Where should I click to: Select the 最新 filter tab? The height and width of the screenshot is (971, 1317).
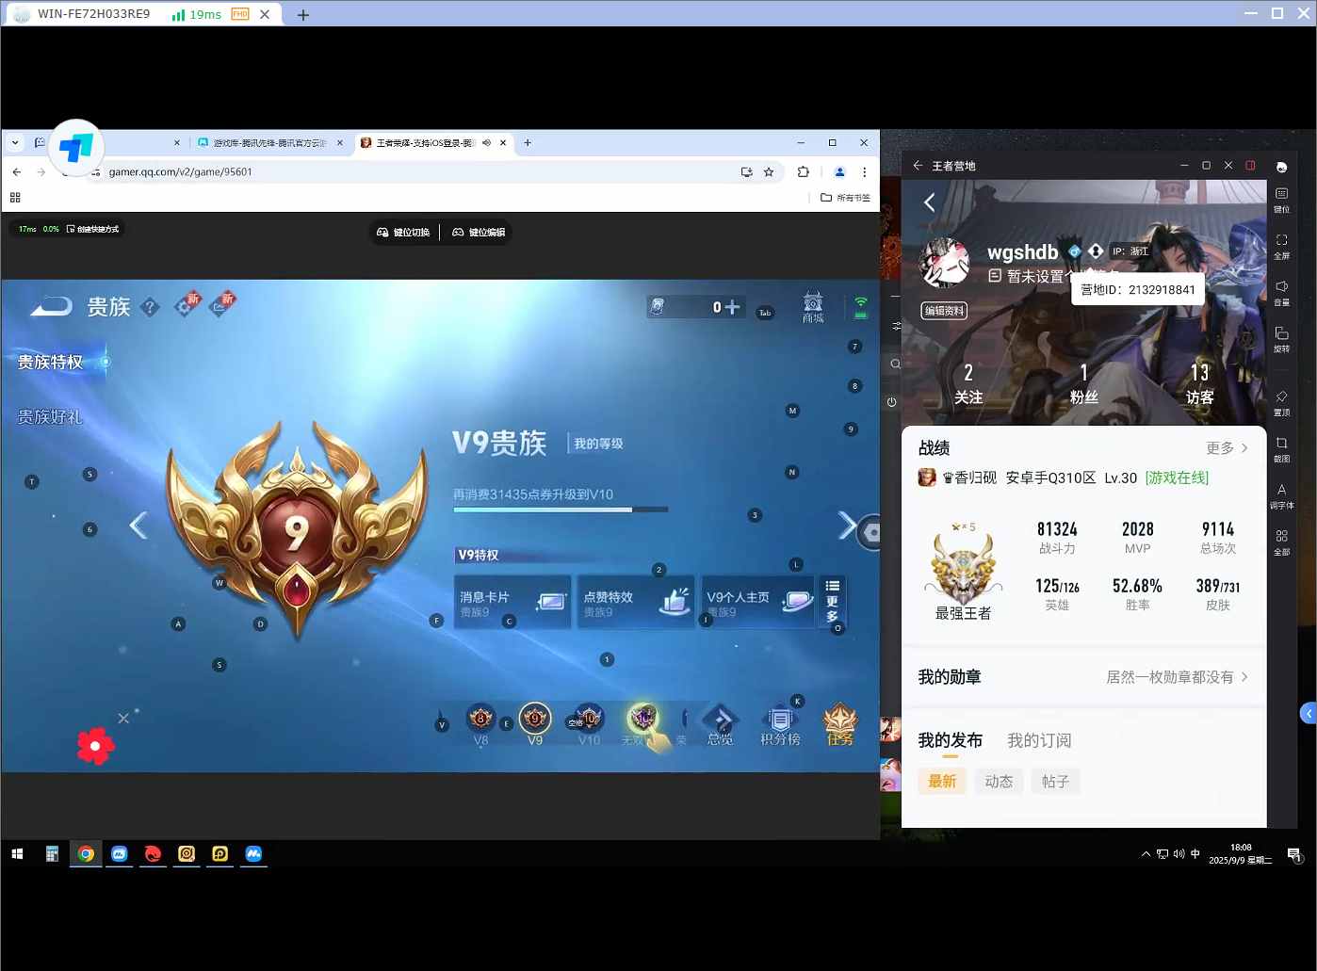tap(942, 782)
